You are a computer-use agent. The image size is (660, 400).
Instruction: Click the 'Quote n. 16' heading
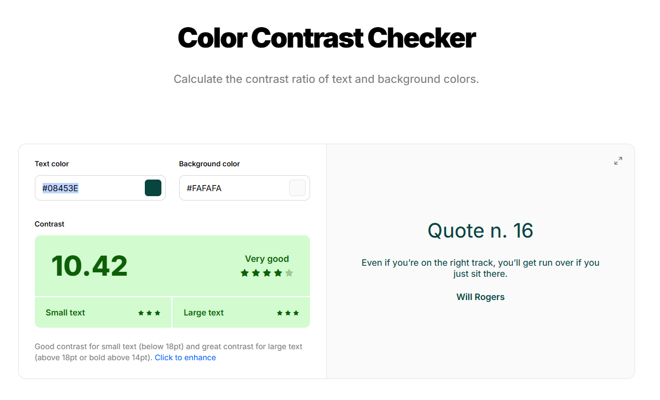[x=480, y=230]
